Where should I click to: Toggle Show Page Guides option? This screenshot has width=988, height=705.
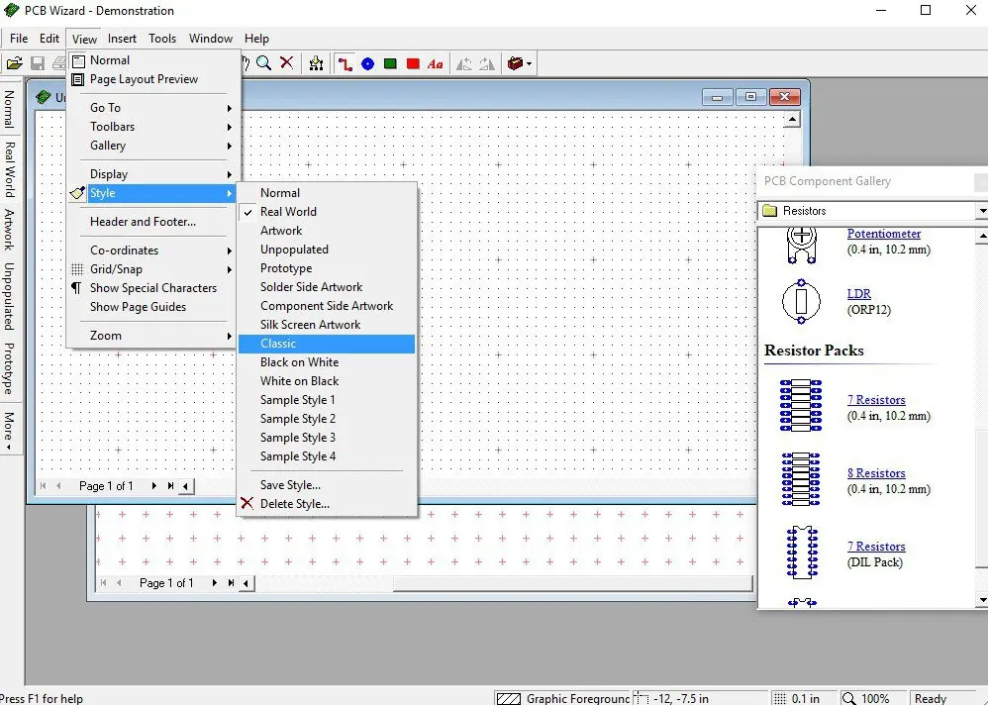[138, 307]
